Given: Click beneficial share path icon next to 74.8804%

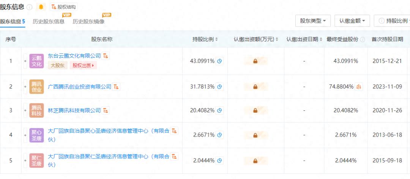Looking at the screenshot, I should tap(359, 87).
